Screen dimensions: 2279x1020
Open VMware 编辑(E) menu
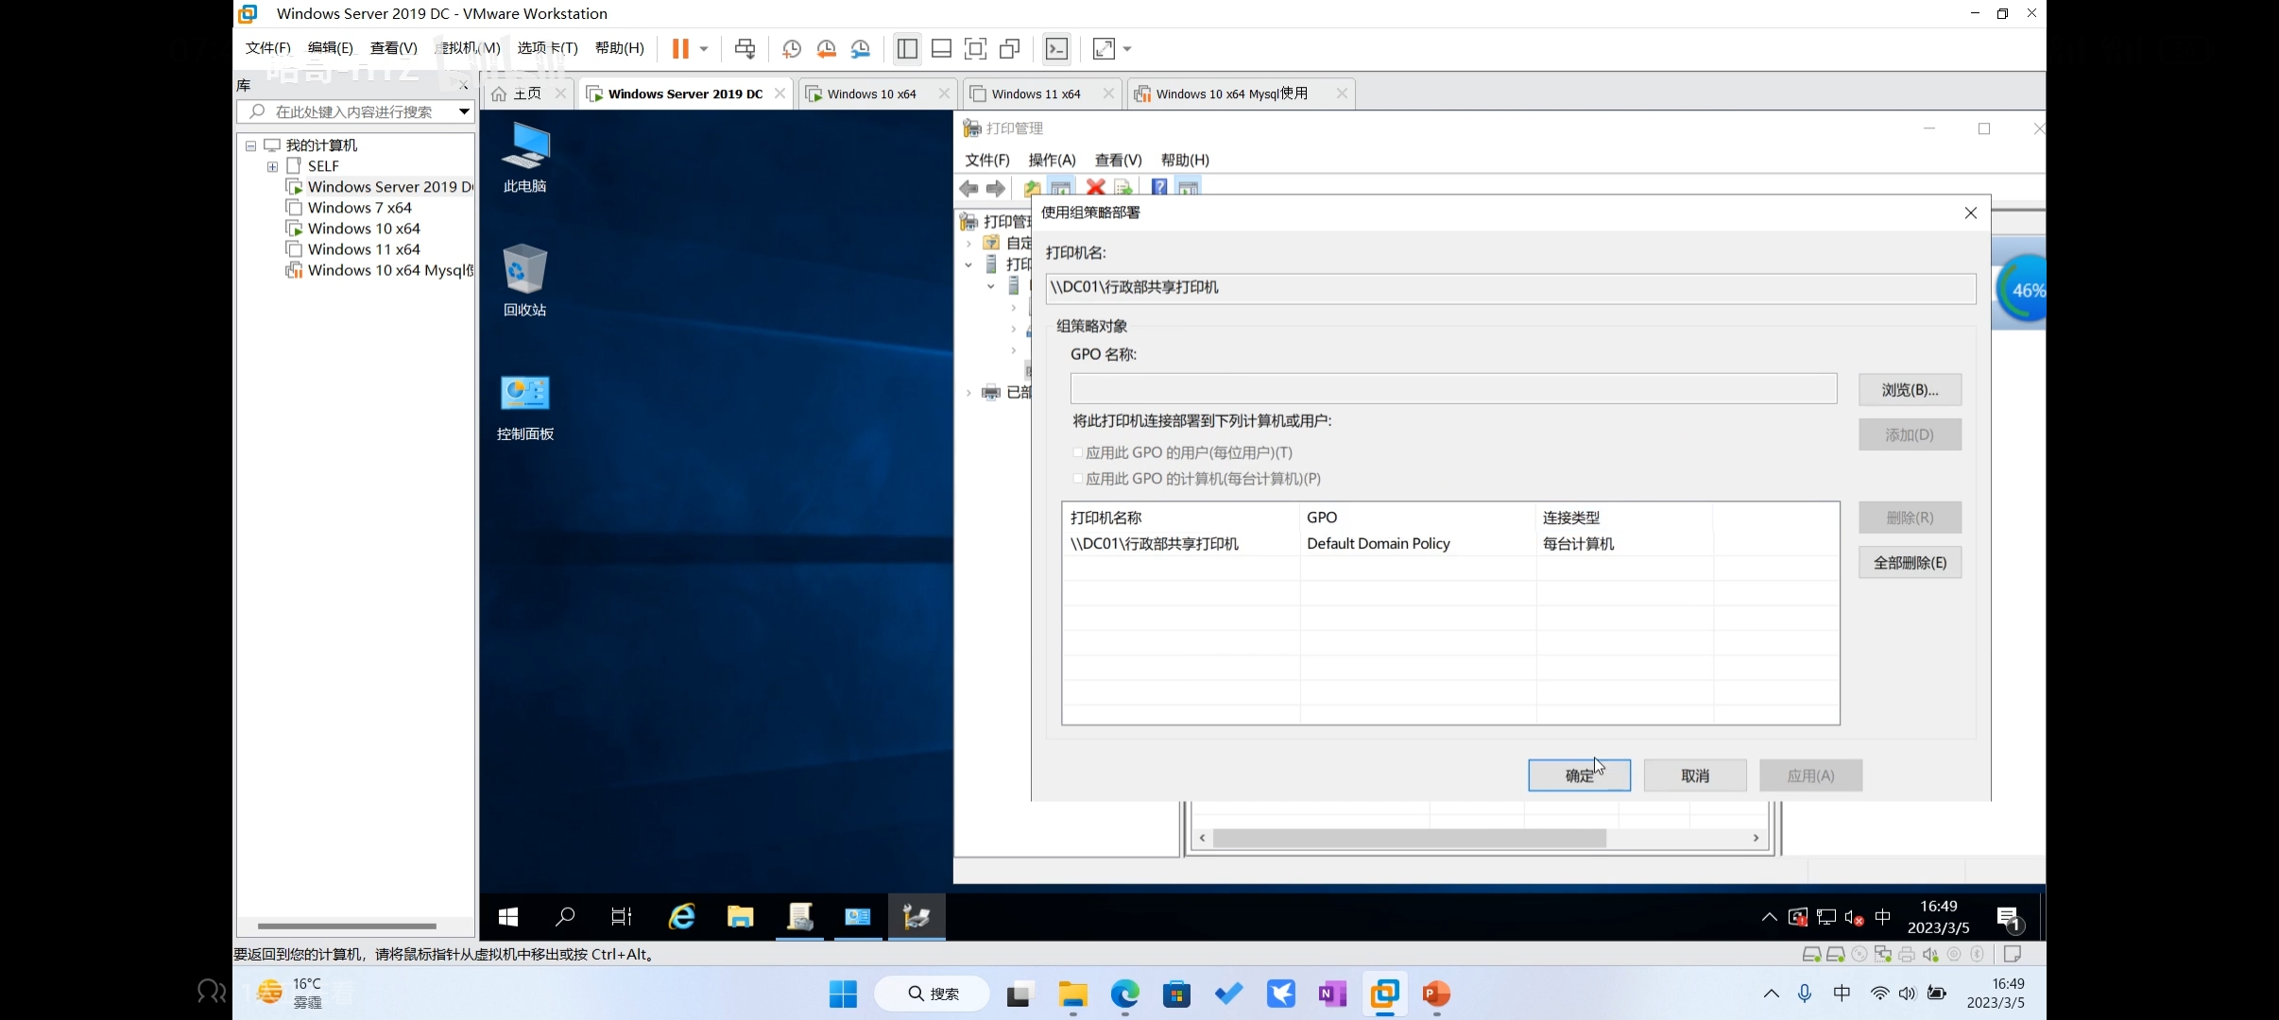click(330, 48)
